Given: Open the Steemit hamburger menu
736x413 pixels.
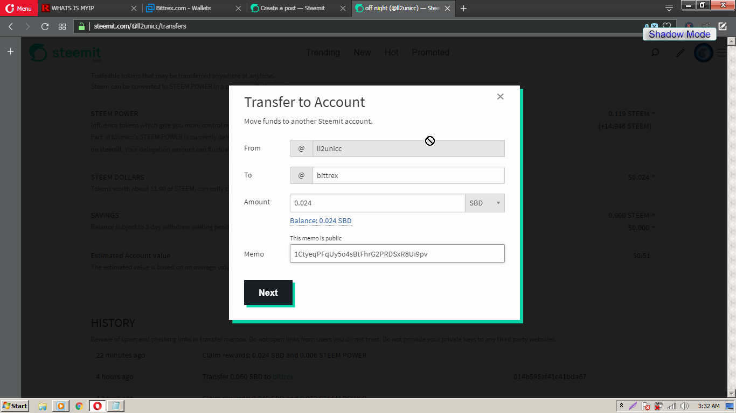Looking at the screenshot, I should [721, 53].
